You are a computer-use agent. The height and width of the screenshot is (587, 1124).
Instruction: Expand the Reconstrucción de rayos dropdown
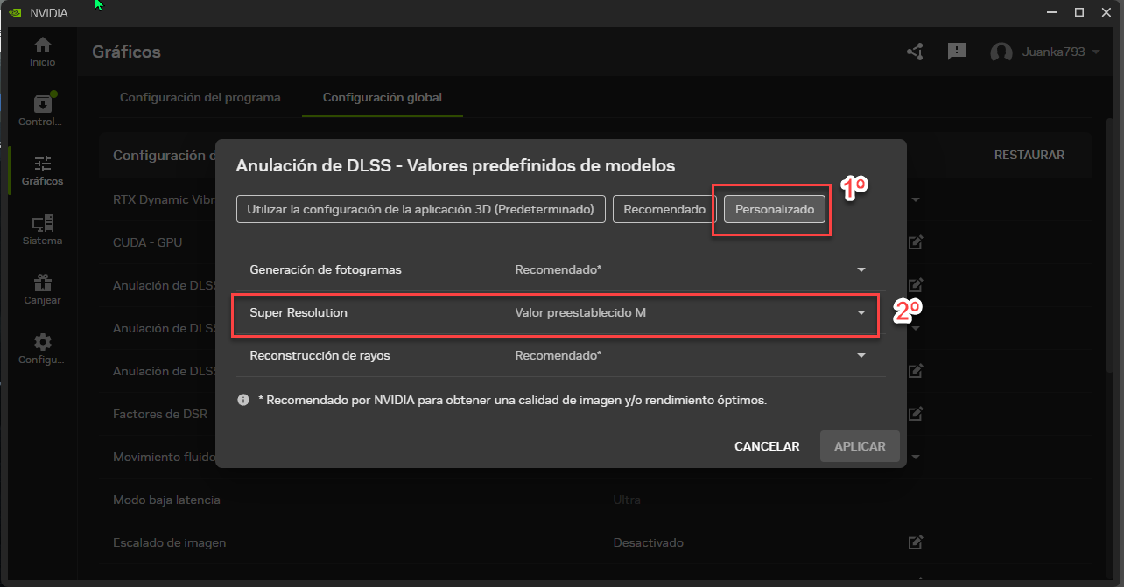(861, 355)
